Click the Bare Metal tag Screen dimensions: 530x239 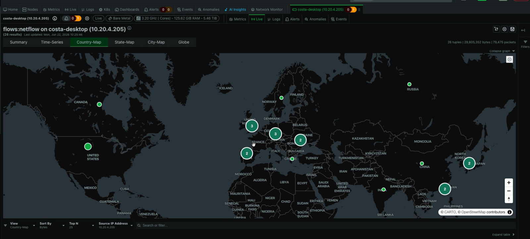[119, 18]
